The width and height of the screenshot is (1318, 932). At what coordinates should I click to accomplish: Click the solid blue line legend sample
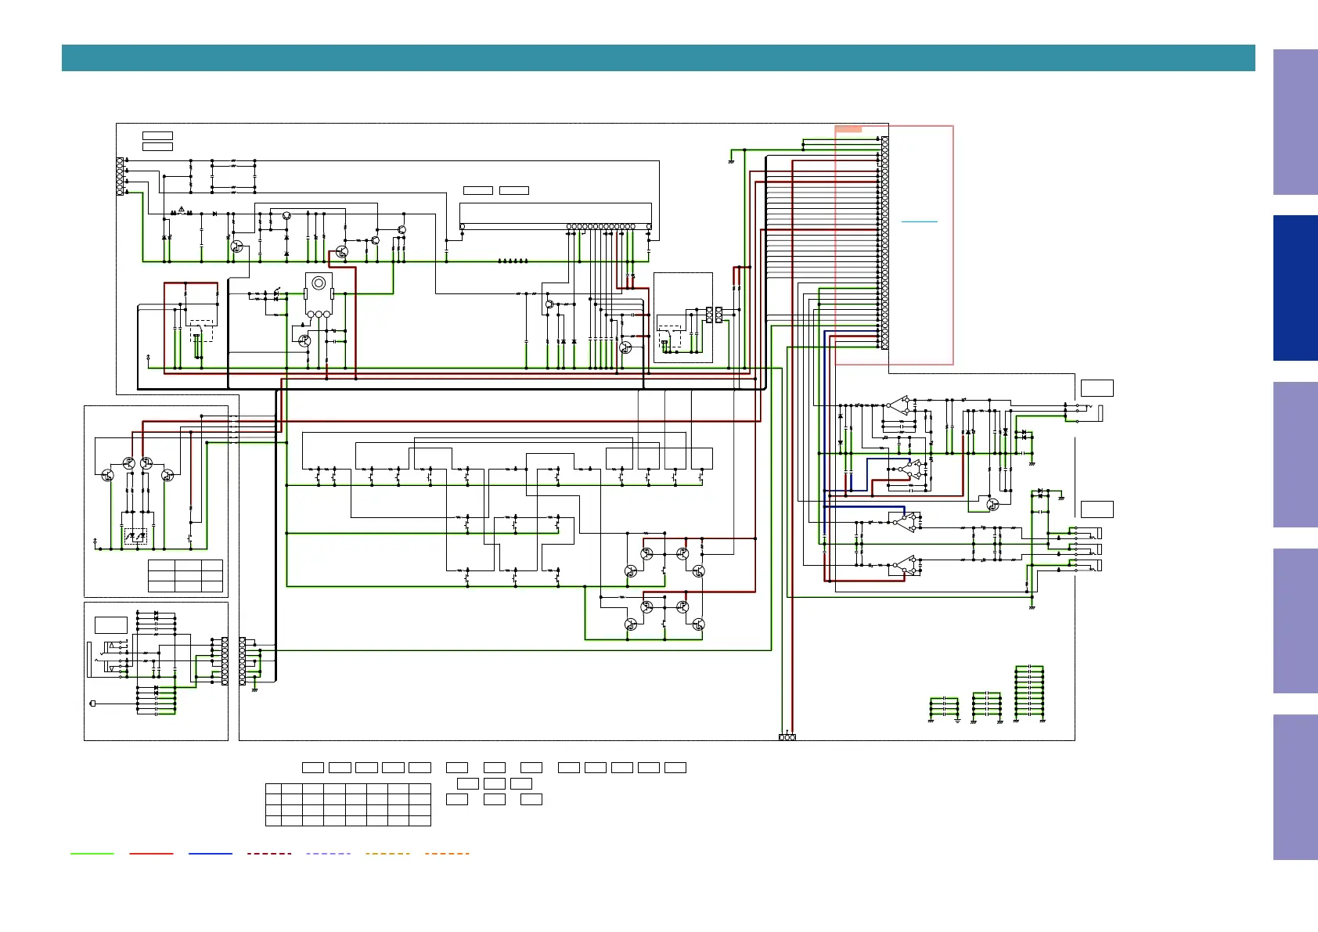[211, 854]
